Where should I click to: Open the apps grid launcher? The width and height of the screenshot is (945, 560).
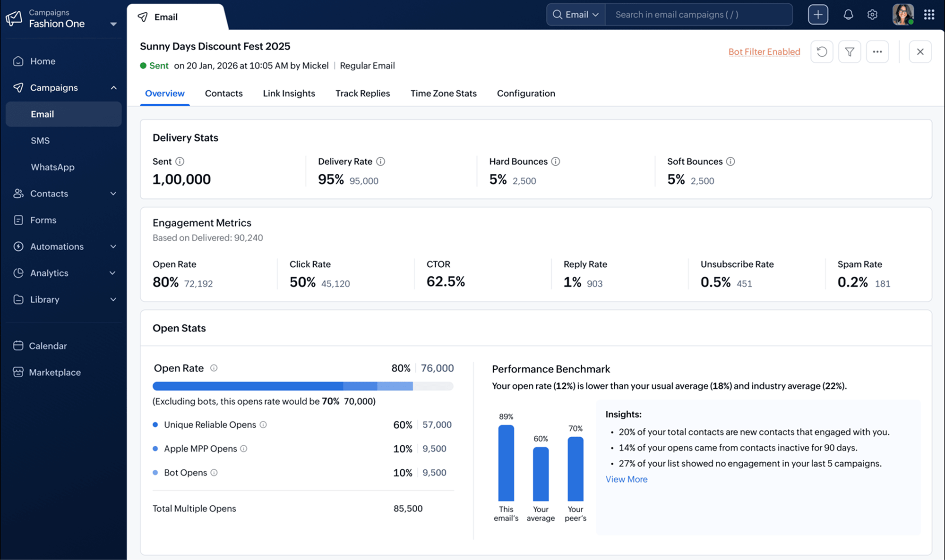pos(929,15)
